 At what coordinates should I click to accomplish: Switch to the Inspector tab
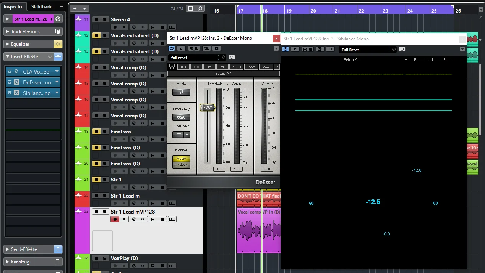pos(13,7)
